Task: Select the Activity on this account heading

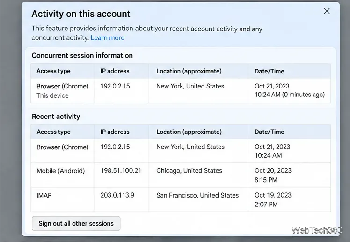Action: [81, 14]
